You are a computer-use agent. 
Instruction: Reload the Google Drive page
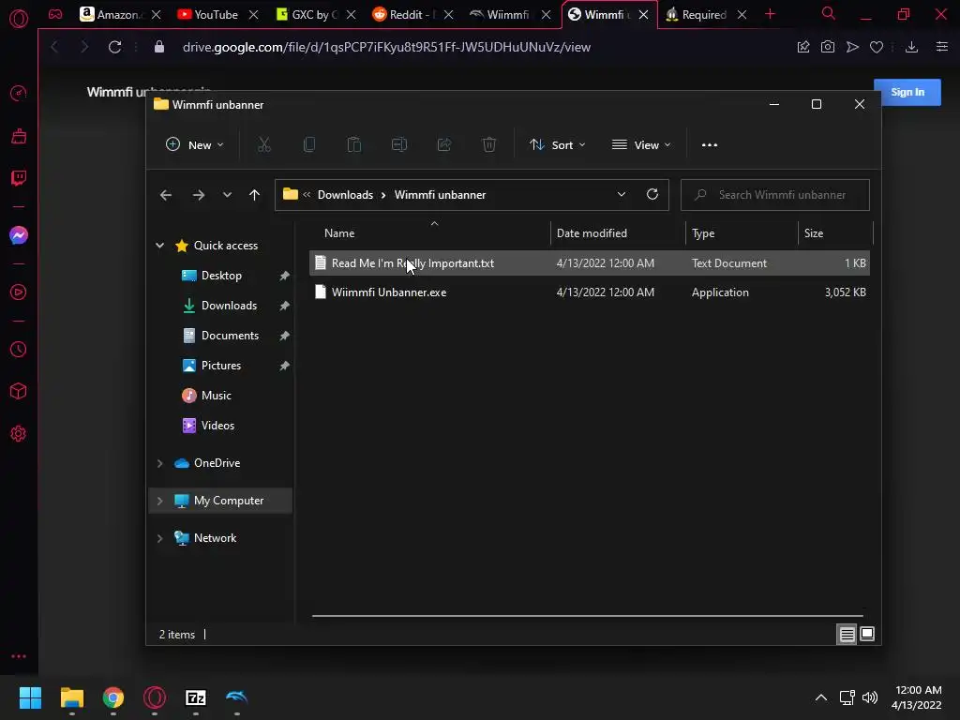click(x=114, y=47)
